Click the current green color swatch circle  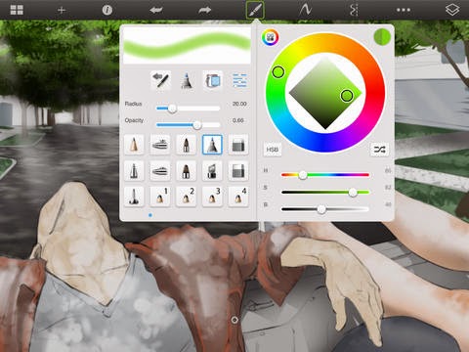coord(382,37)
